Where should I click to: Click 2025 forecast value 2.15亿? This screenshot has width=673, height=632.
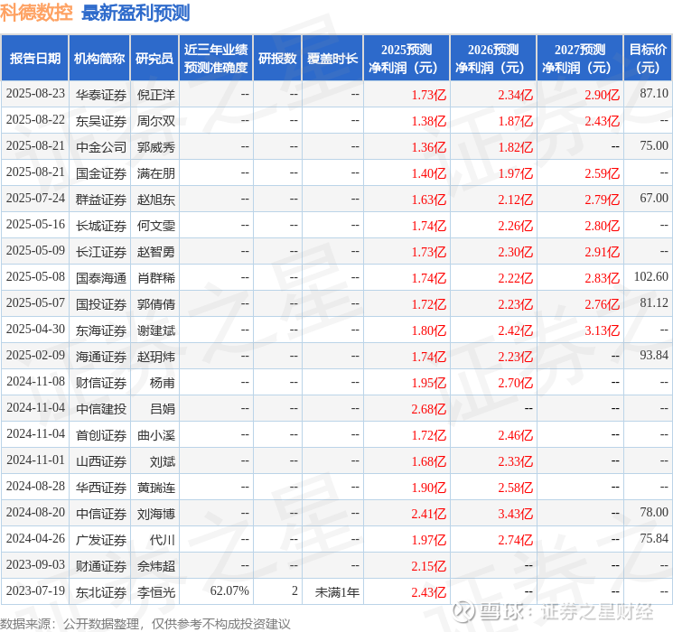(428, 566)
